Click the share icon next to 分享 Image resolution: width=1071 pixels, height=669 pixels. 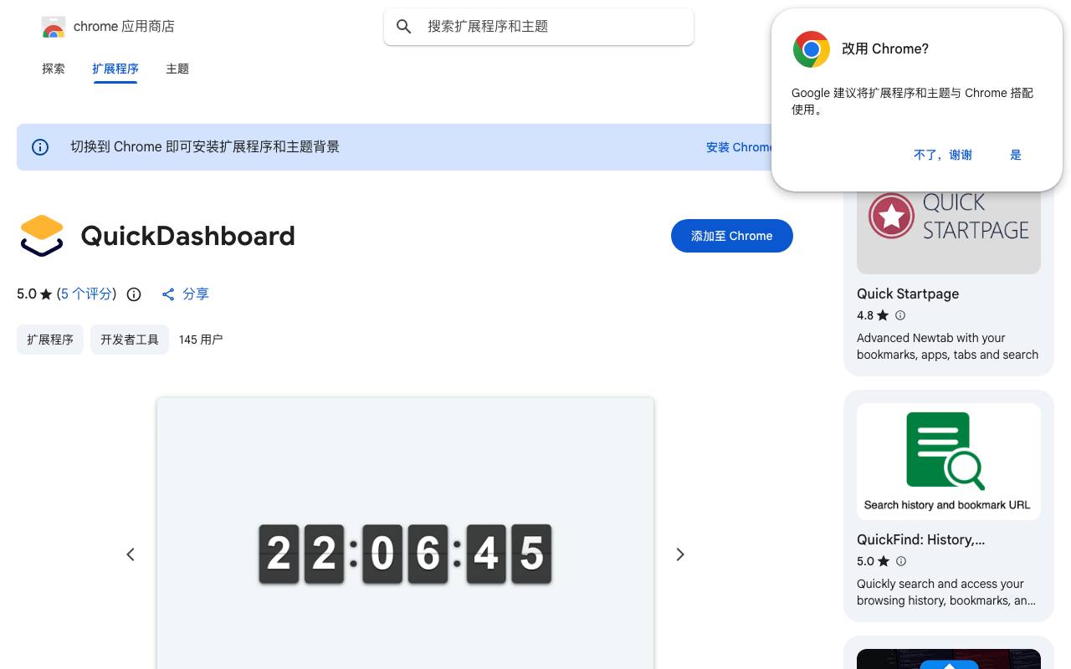[x=168, y=294]
